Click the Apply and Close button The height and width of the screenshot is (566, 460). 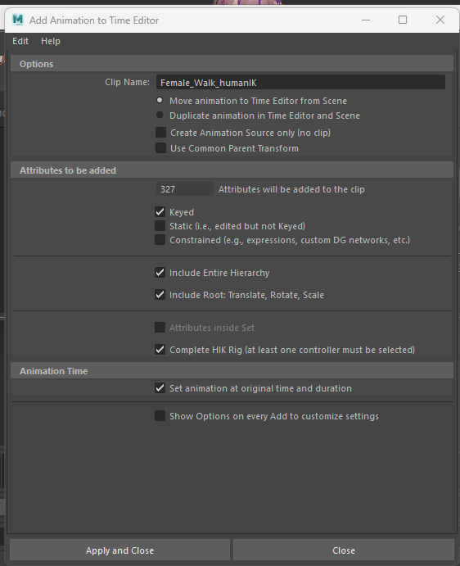coord(120,550)
